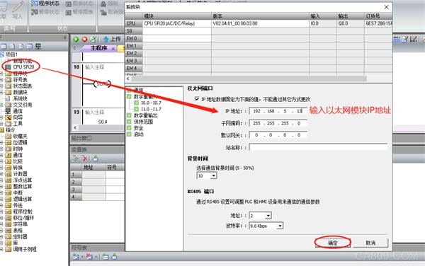Toggle the fixed IP address data checkbox
425x266 pixels.
197,99
